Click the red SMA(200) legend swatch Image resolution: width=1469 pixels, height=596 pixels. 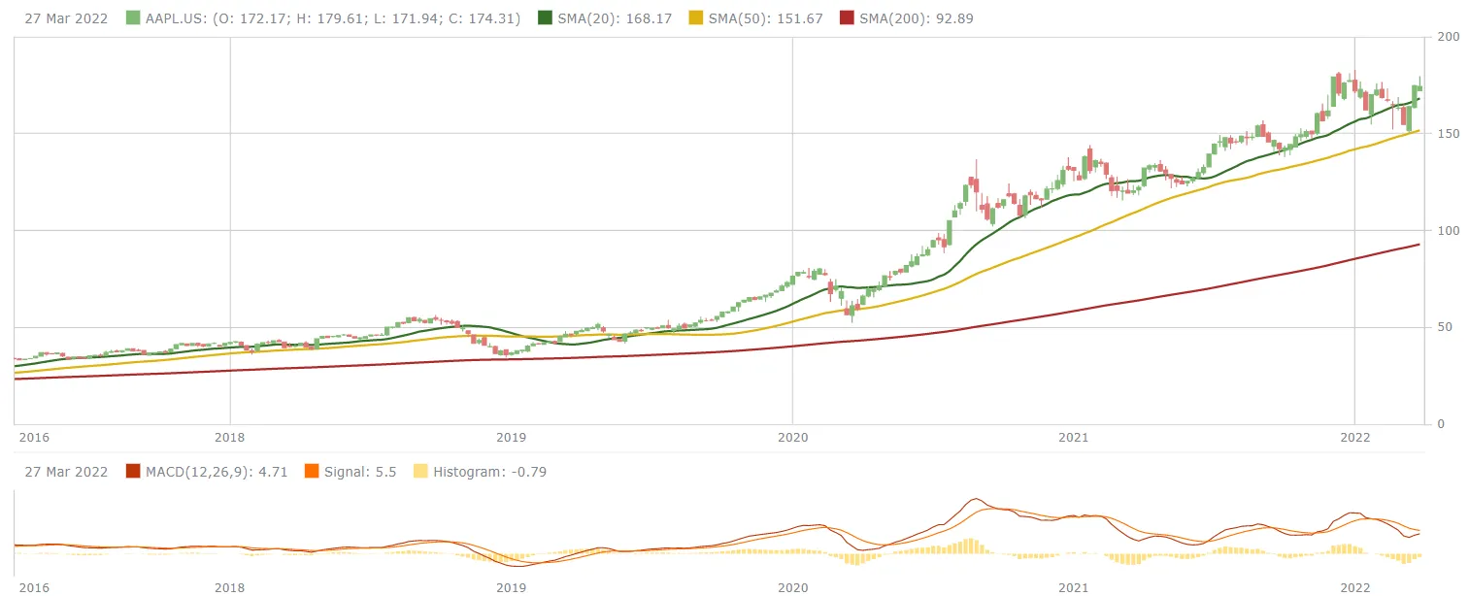click(847, 18)
